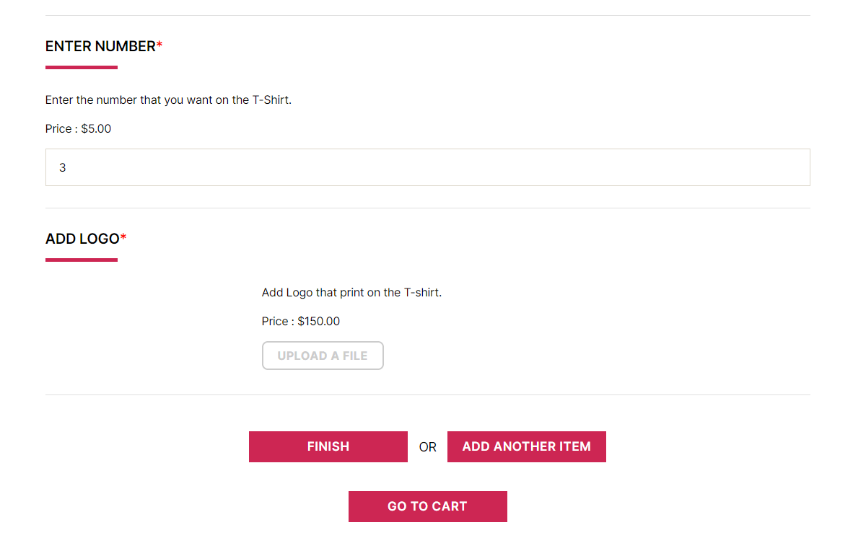Click the divider line above Add Logo heading
866x538 pixels.
pyautogui.click(x=427, y=208)
